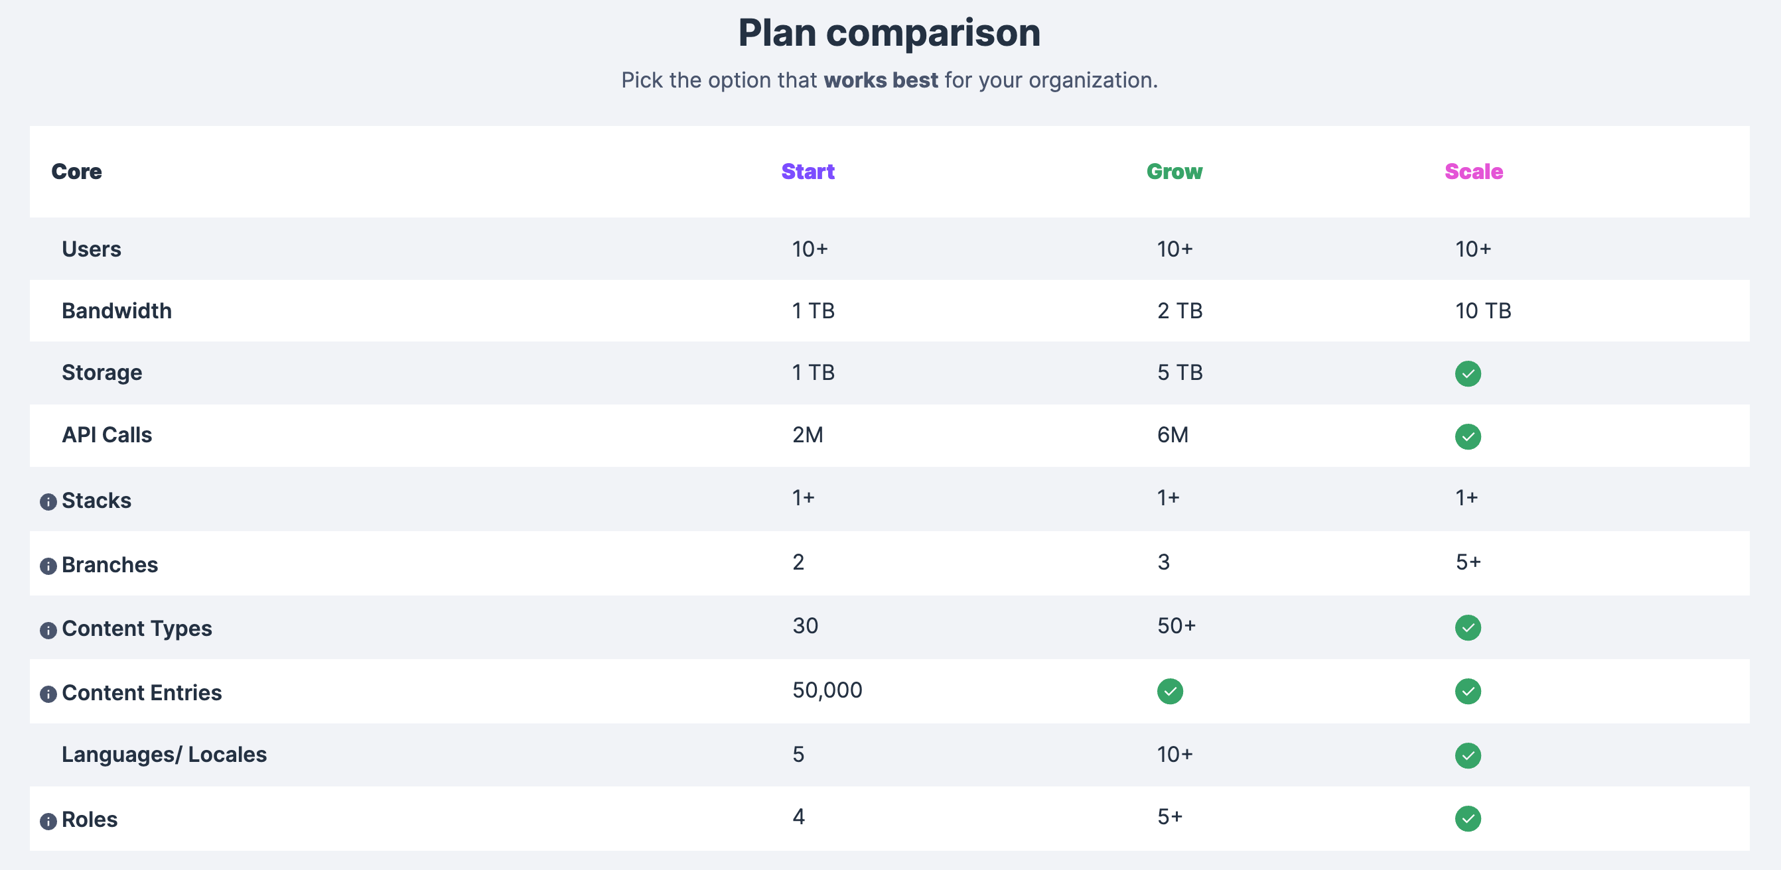This screenshot has width=1781, height=870.
Task: Click the 50,000 Content Entries value
Action: pyautogui.click(x=827, y=690)
